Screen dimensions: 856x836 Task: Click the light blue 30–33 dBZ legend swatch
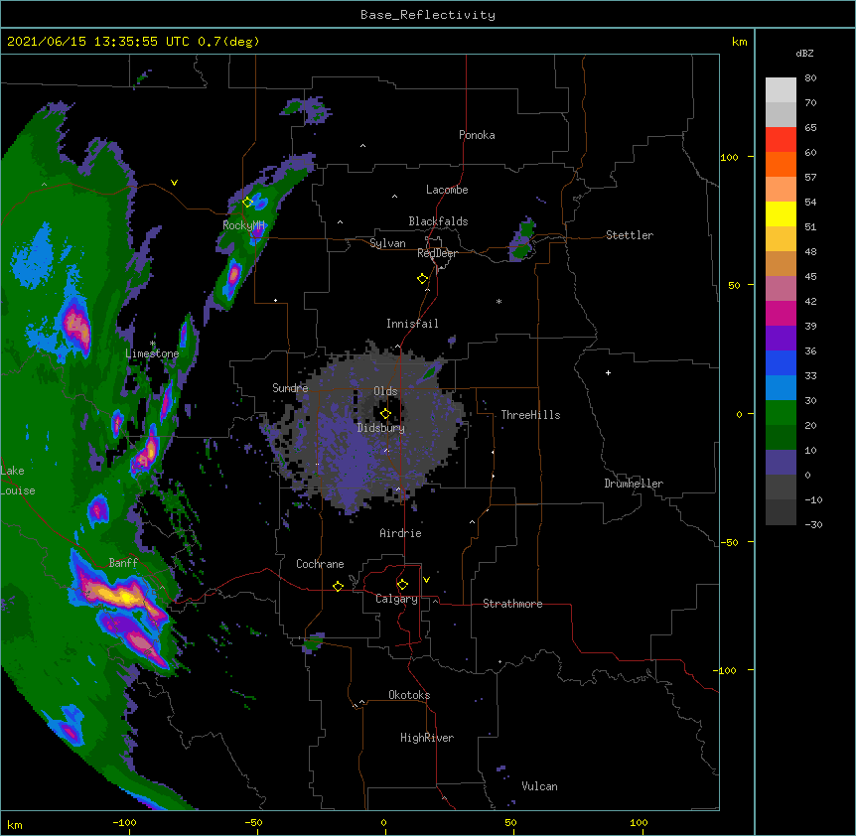click(x=781, y=387)
